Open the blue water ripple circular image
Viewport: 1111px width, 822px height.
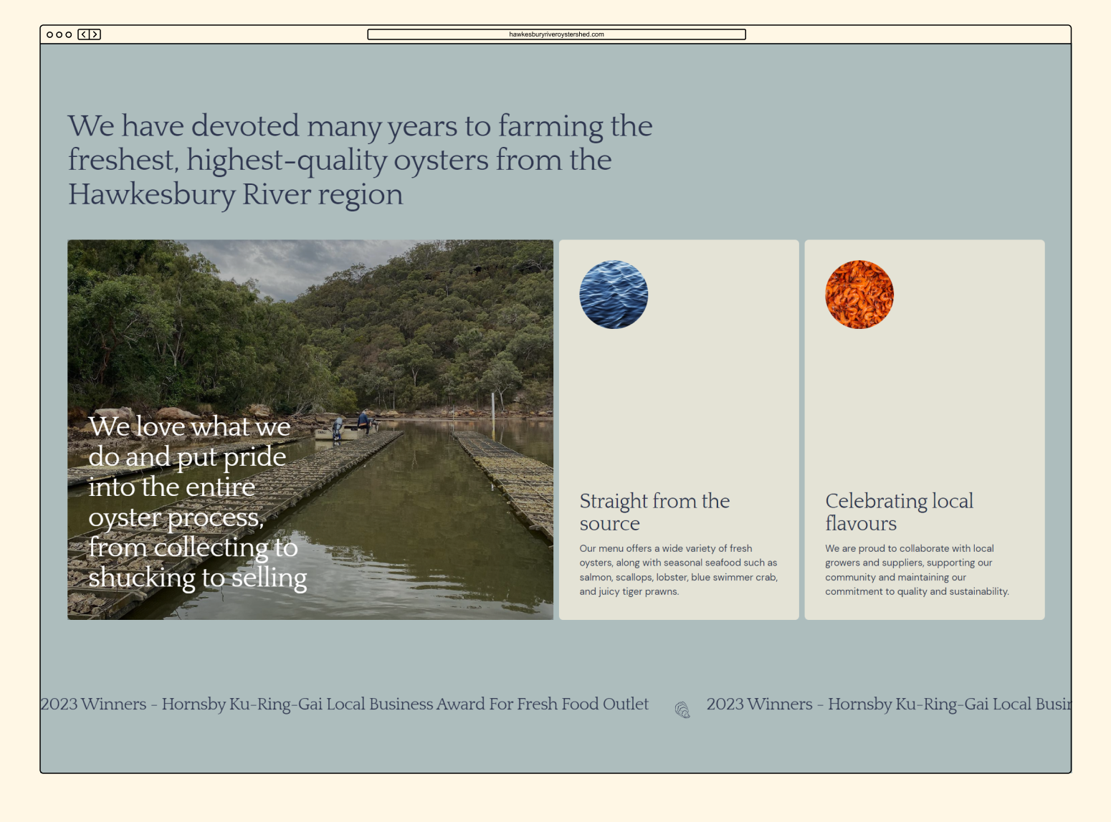click(x=614, y=295)
